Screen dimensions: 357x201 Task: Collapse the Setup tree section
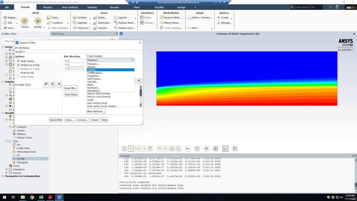coord(3,47)
